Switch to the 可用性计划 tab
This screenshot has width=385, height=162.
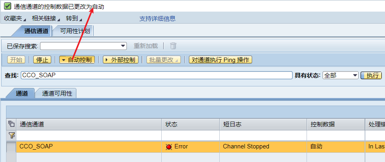[75, 31]
